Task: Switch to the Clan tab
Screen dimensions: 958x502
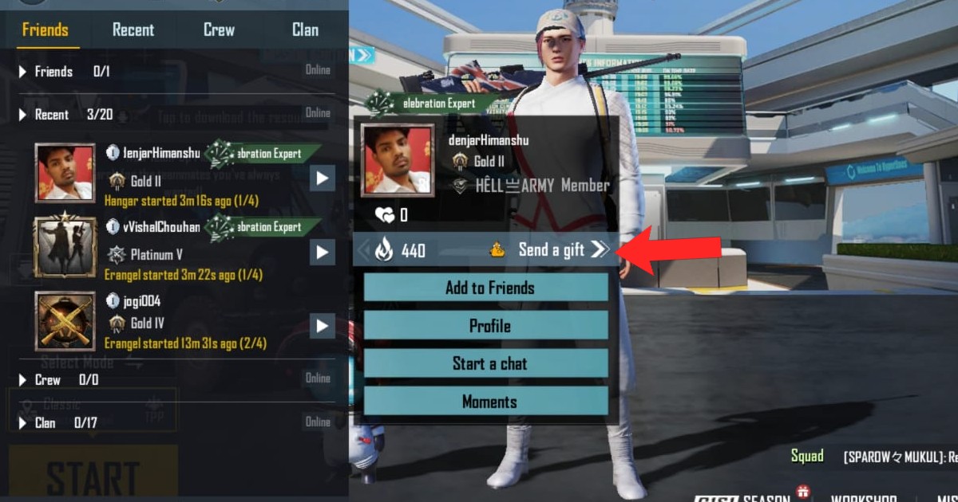Action: pyautogui.click(x=305, y=30)
